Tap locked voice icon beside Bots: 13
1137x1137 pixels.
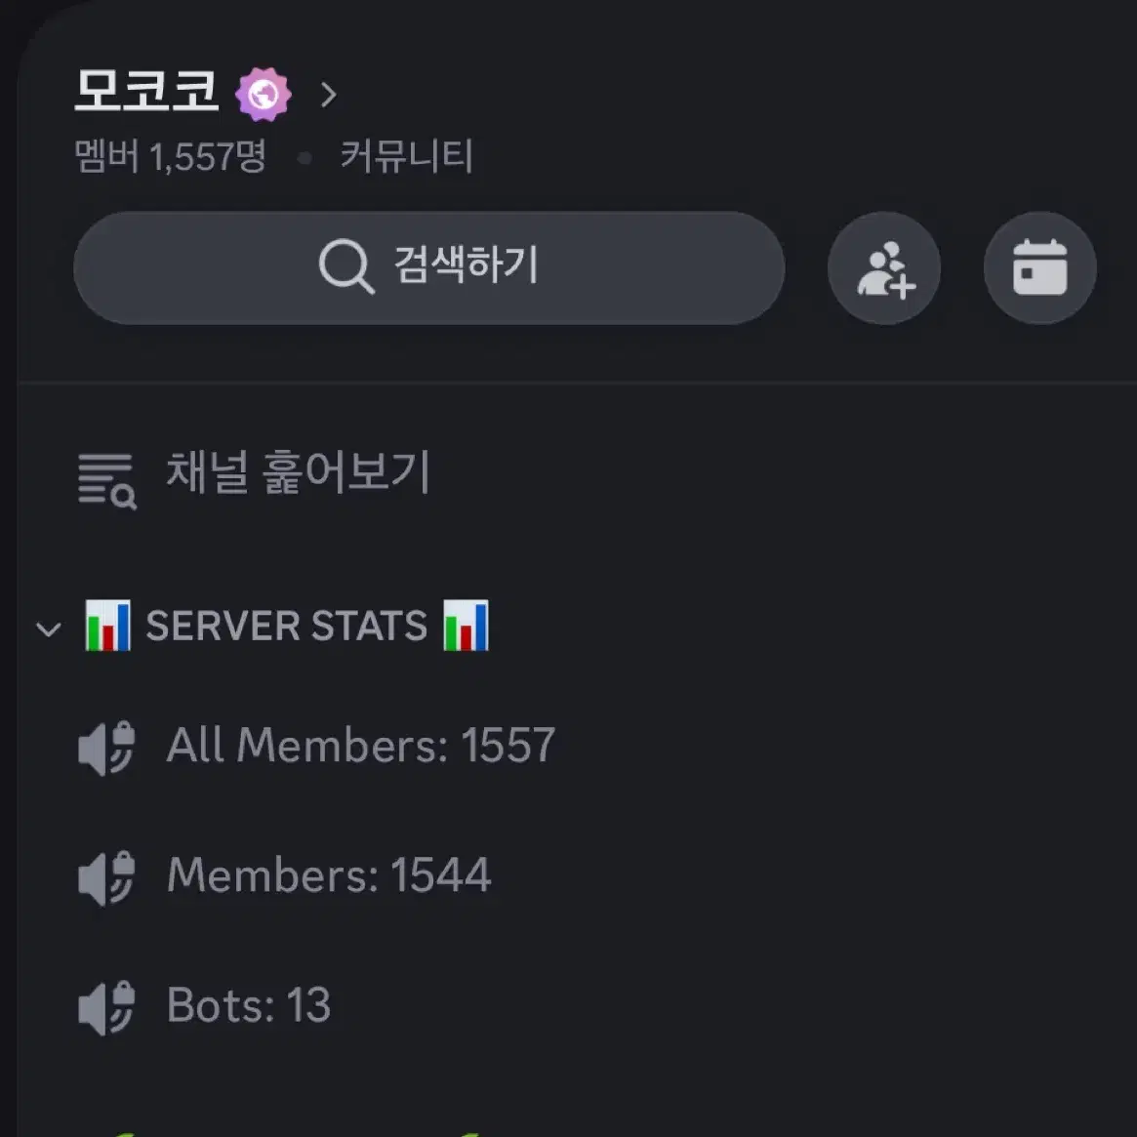(106, 1008)
